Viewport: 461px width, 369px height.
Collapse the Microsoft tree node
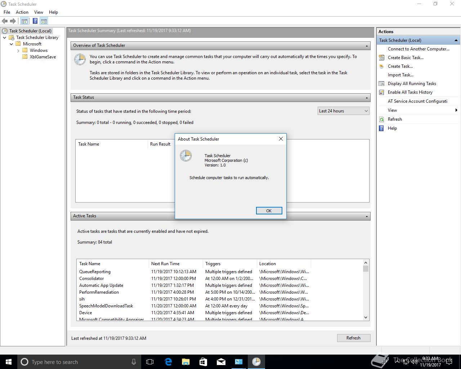click(x=11, y=44)
